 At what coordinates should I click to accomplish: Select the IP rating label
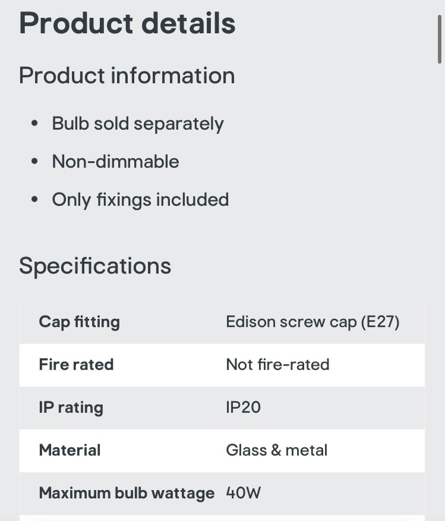[71, 407]
